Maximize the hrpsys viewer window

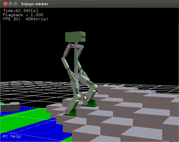(15, 4)
